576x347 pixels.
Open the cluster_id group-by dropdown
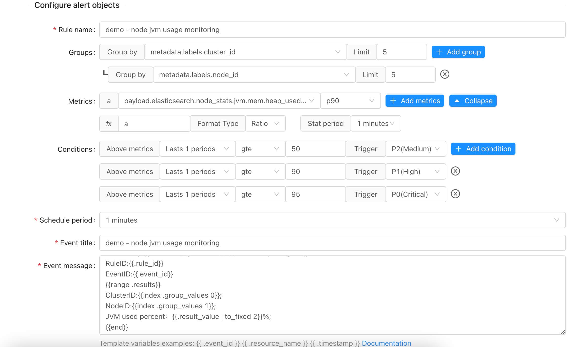(245, 52)
